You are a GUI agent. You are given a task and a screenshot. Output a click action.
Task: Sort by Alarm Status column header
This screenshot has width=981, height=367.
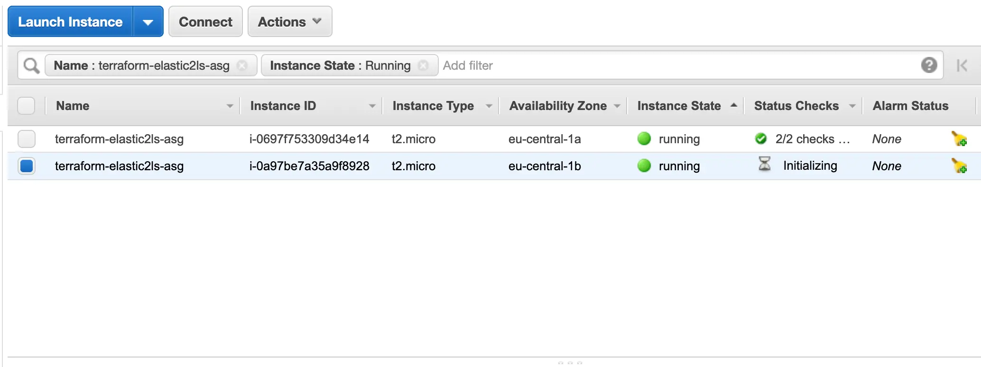910,106
